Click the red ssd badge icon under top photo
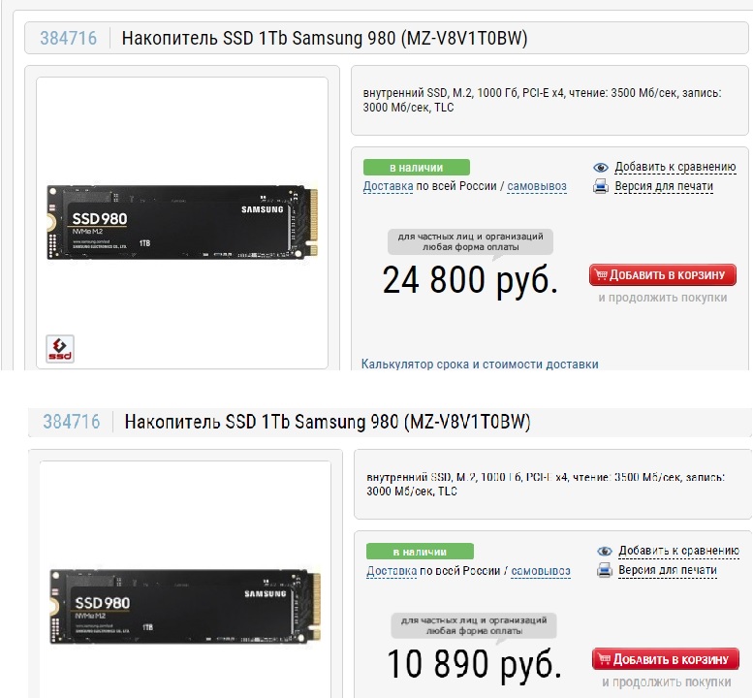The image size is (753, 698). pyautogui.click(x=60, y=349)
